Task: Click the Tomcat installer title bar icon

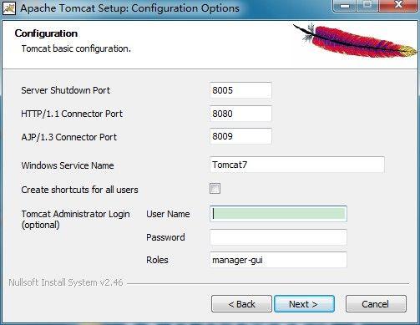Action: 9,8
